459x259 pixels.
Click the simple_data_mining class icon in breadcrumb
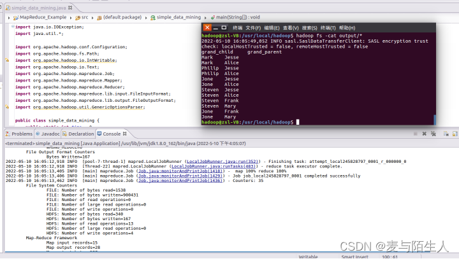tap(153, 18)
